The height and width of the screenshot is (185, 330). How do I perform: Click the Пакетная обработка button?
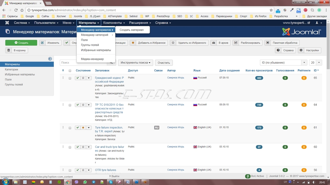(282, 43)
